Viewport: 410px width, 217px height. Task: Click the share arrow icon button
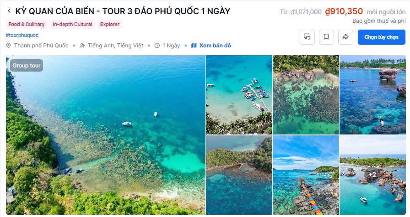click(345, 37)
